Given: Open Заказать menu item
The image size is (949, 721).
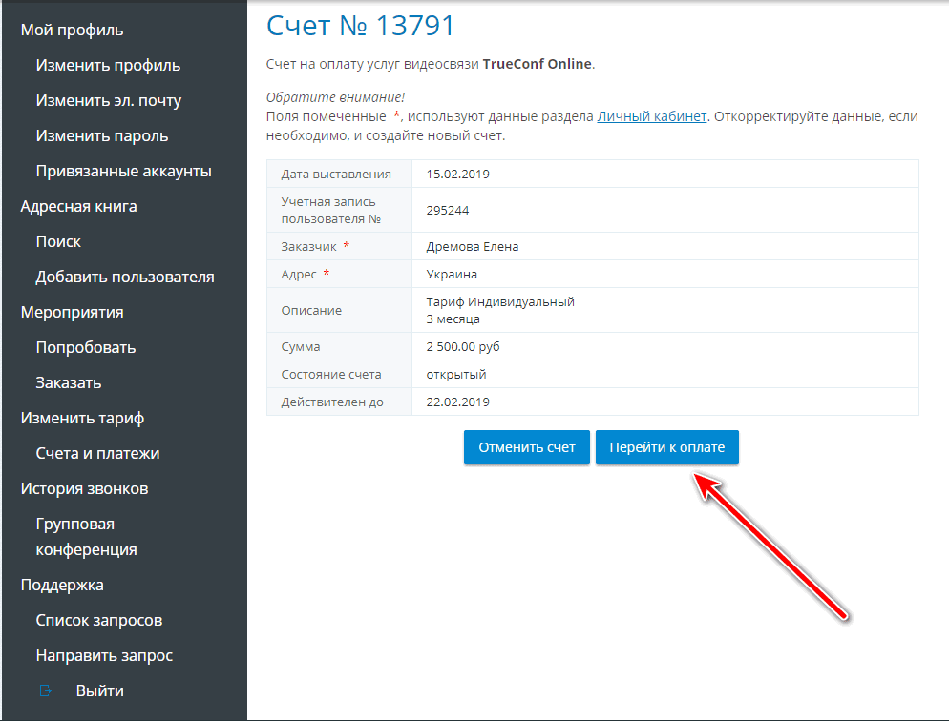Looking at the screenshot, I should pyautogui.click(x=69, y=382).
